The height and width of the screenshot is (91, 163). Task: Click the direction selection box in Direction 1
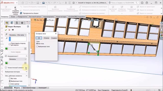pyautogui.click(x=18, y=39)
